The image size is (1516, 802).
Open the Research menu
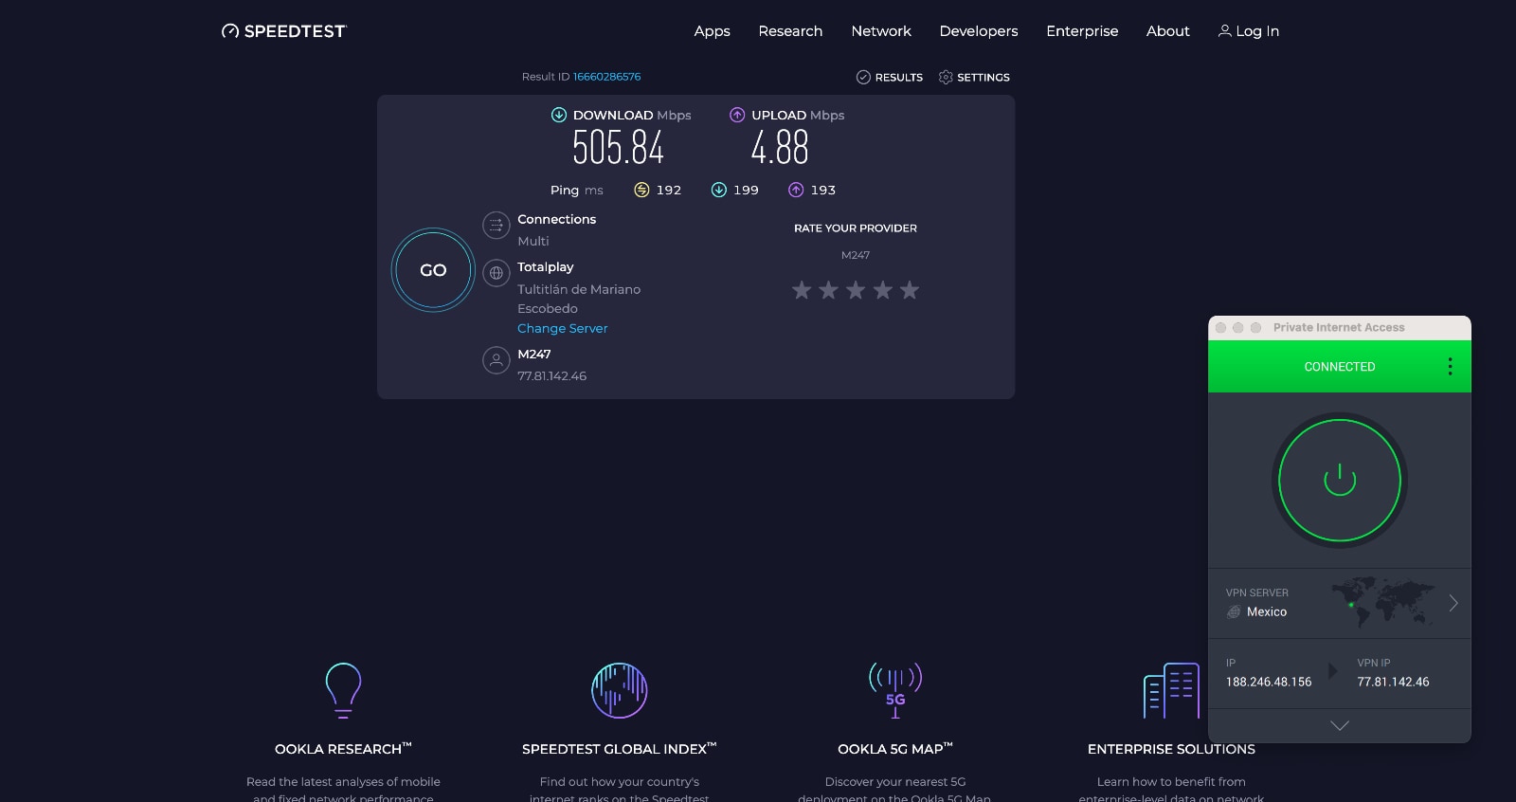pyautogui.click(x=790, y=31)
